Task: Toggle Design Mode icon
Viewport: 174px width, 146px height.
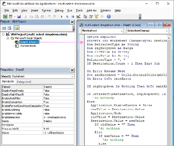Action: pos(78,16)
